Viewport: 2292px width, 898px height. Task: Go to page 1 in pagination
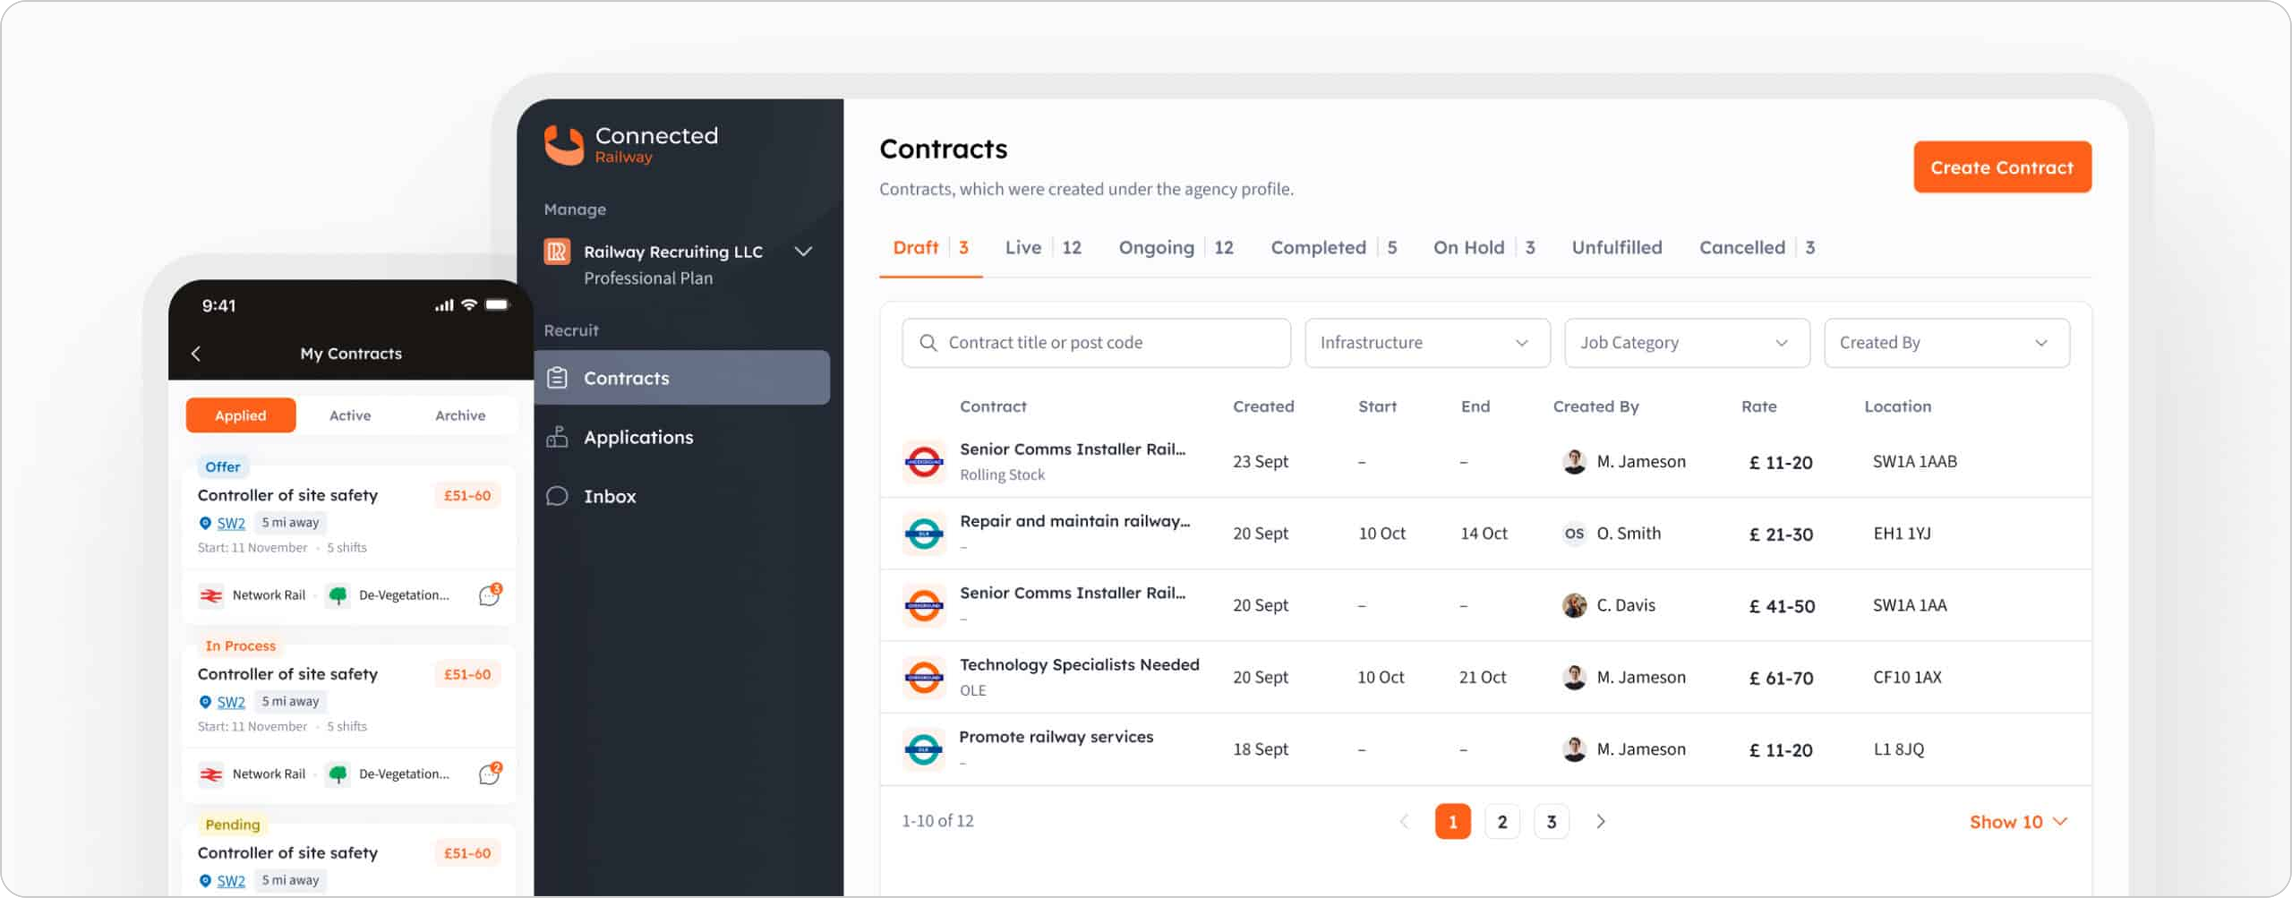point(1452,821)
